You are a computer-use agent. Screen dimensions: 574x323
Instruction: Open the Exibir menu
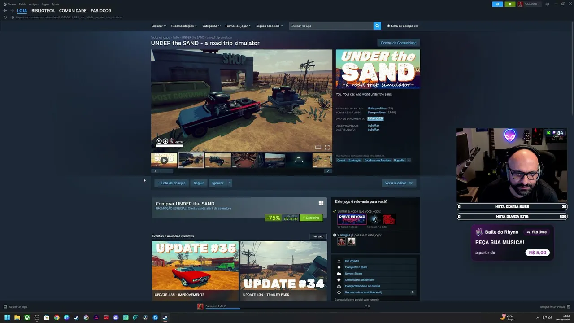22,4
